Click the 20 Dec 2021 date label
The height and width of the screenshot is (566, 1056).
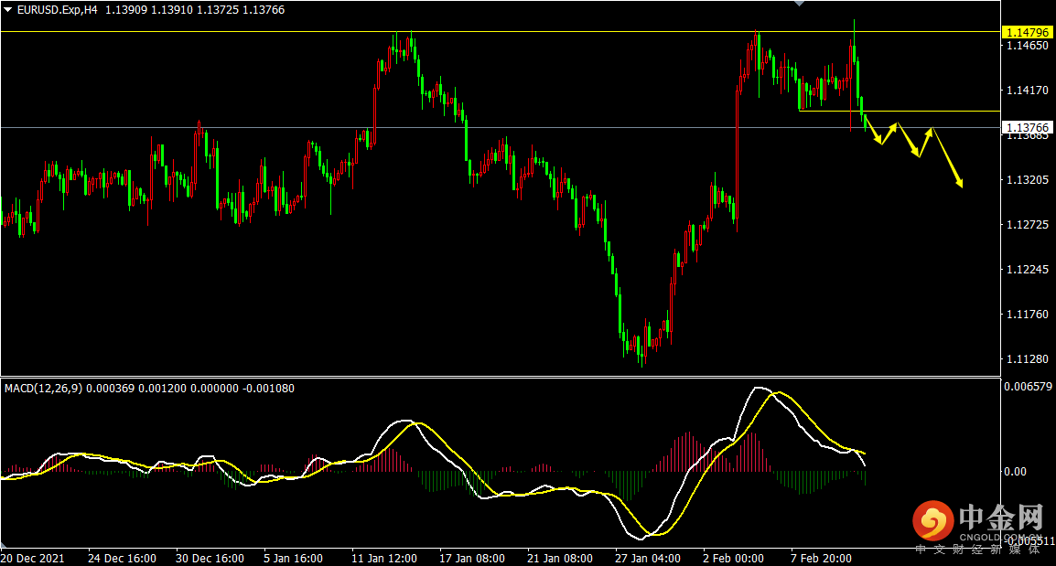click(33, 558)
